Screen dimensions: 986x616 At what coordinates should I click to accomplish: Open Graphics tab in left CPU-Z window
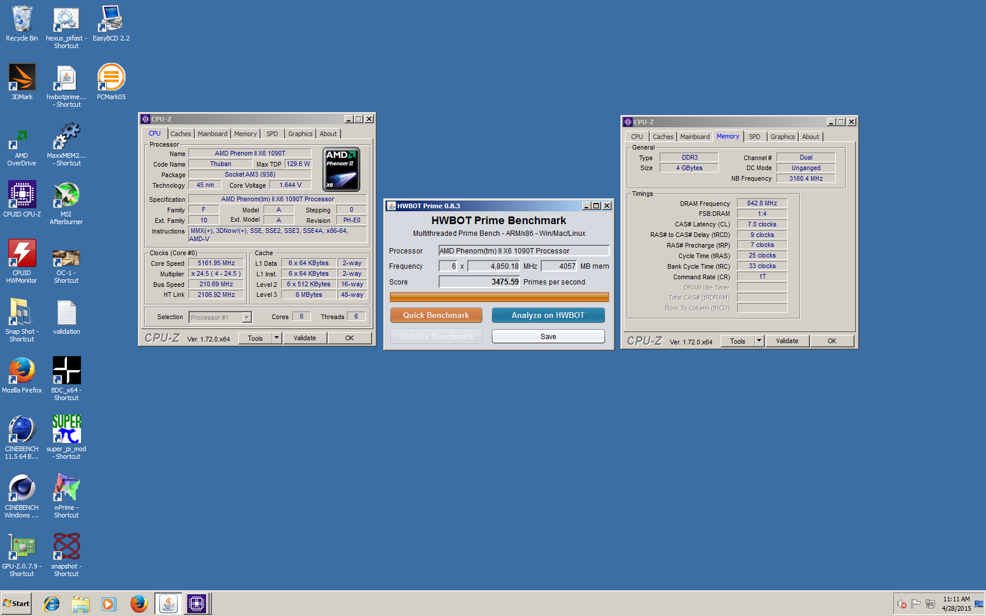click(x=300, y=134)
